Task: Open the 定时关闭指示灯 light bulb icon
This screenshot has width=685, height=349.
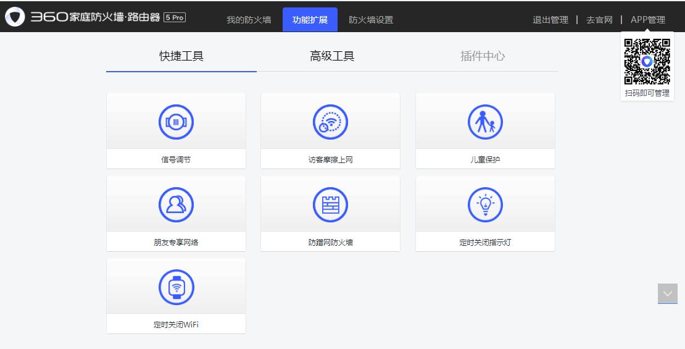Action: tap(485, 204)
